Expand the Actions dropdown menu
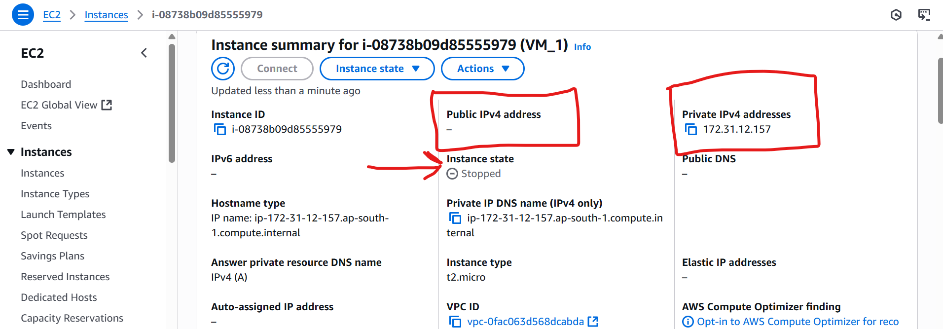 click(482, 69)
